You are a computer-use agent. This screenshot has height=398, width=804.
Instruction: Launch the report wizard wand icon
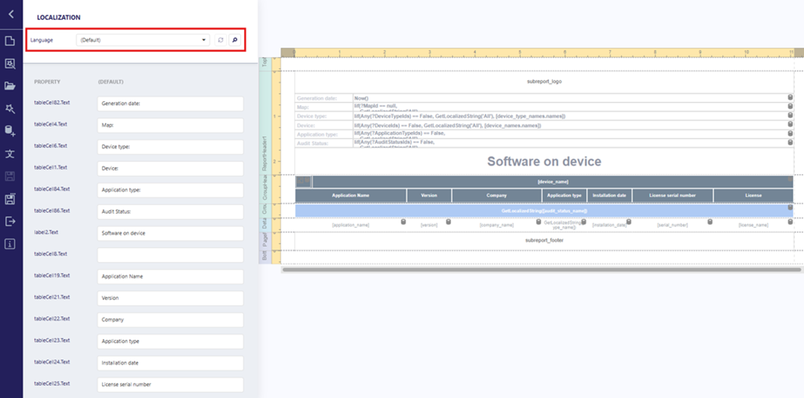[x=10, y=109]
